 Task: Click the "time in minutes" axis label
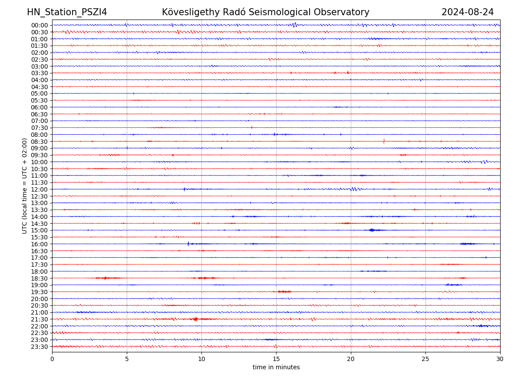point(276,368)
